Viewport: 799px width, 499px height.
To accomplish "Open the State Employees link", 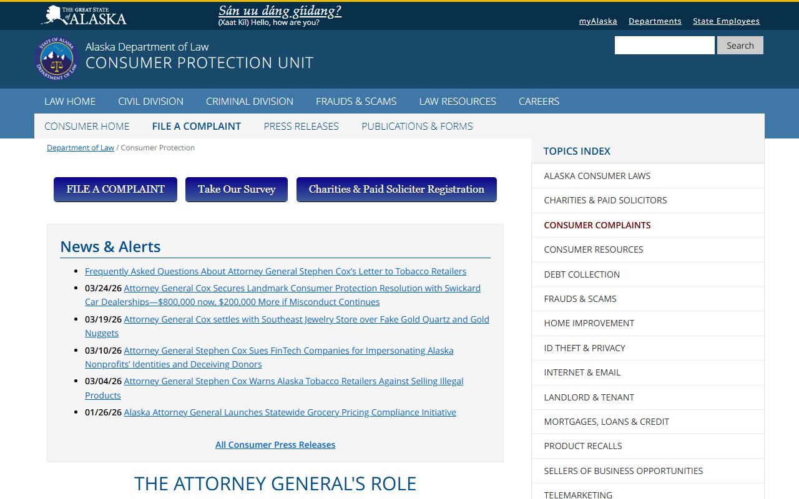I will [726, 21].
